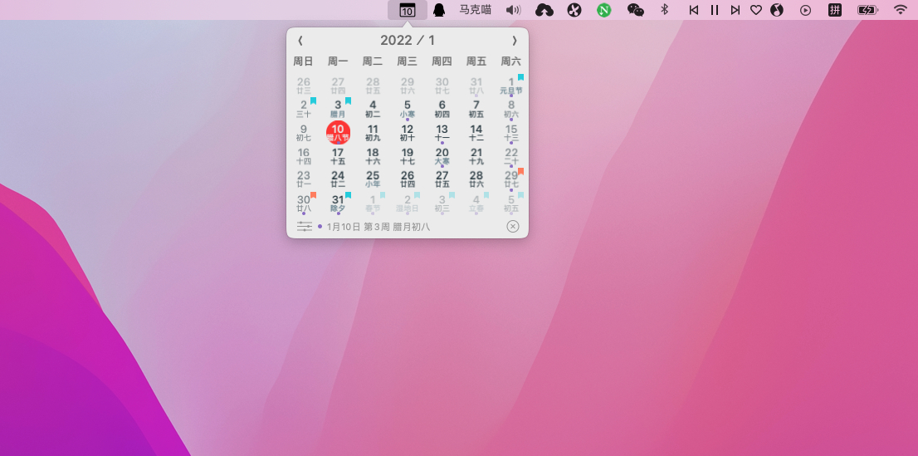Go to the next month

coord(515,41)
